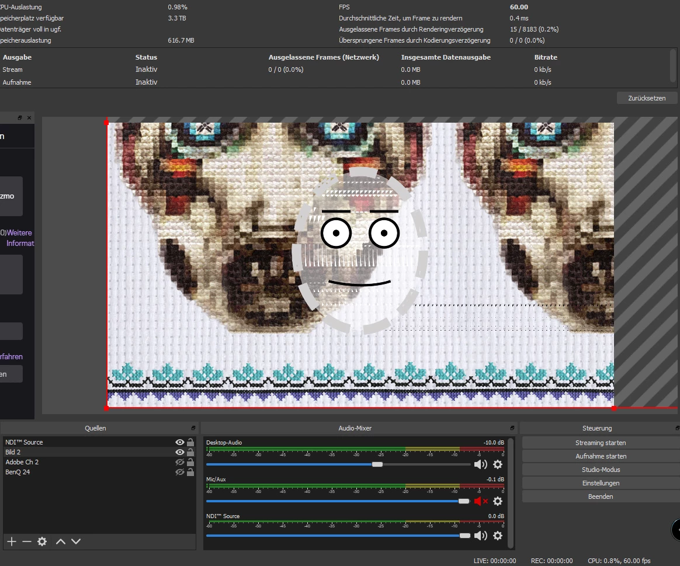680x566 pixels.
Task: Click Beenden to exit OBS
Action: click(601, 496)
